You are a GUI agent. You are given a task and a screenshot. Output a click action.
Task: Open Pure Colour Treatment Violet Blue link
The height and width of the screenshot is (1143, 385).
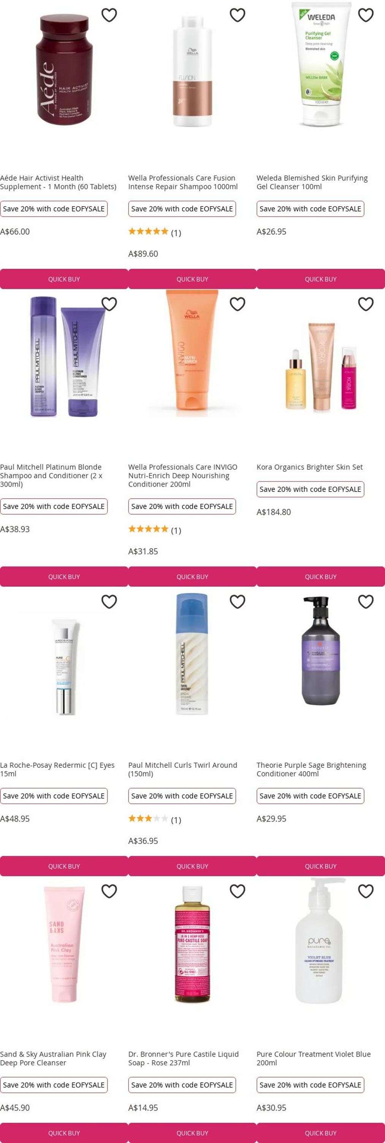click(314, 1058)
